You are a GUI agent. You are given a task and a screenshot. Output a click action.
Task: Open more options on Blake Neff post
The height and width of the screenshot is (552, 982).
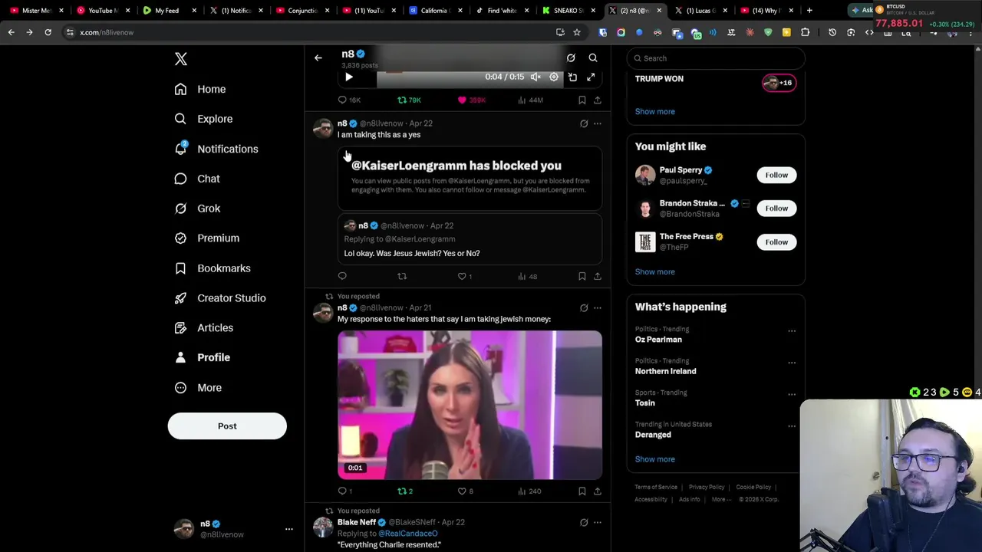(597, 523)
